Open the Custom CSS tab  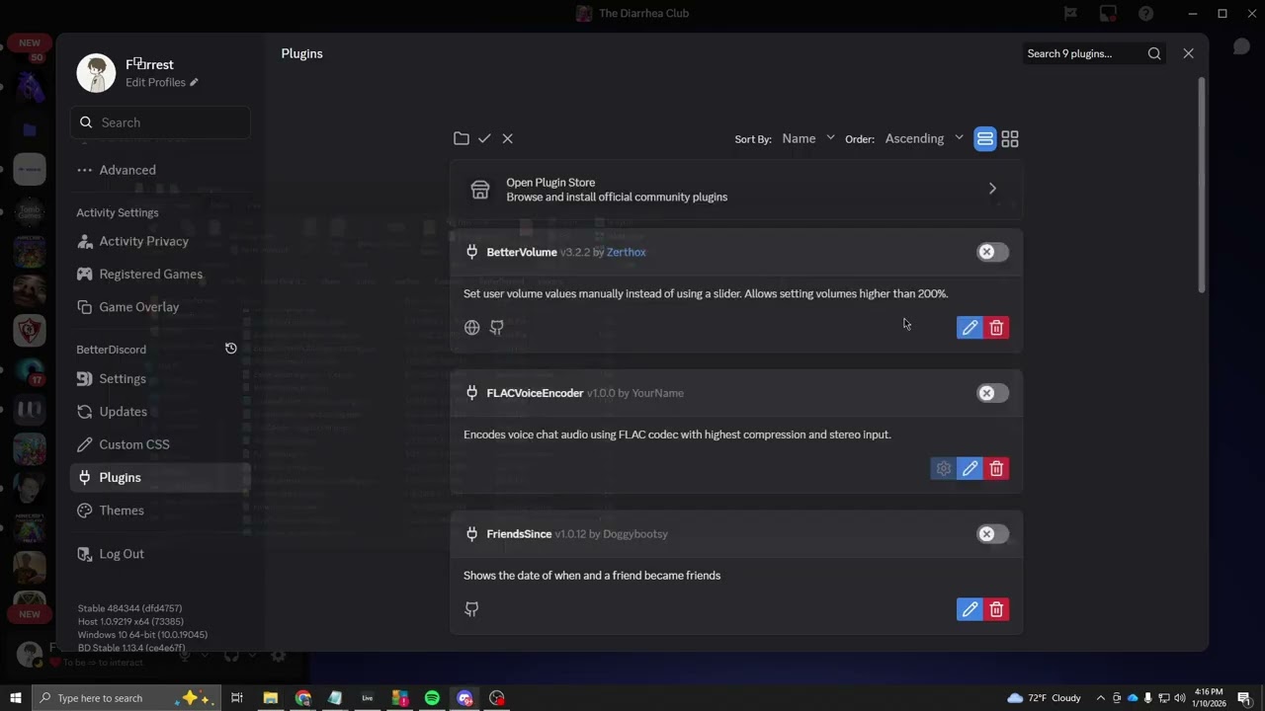(x=160, y=444)
